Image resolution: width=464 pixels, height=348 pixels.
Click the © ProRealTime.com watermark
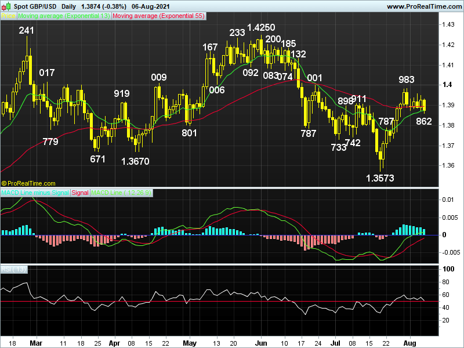point(29,183)
